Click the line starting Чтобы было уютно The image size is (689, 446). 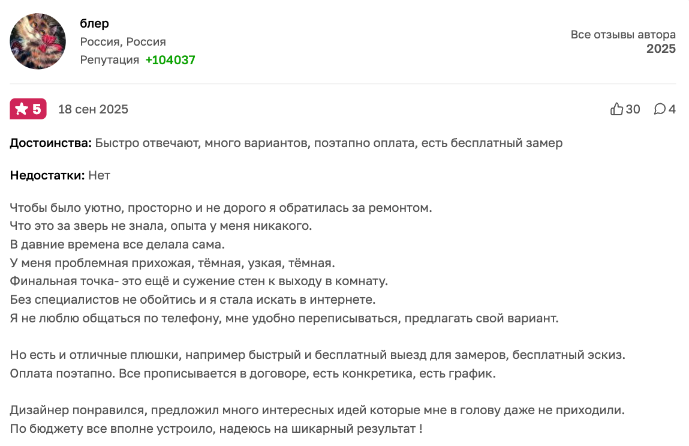pos(221,208)
